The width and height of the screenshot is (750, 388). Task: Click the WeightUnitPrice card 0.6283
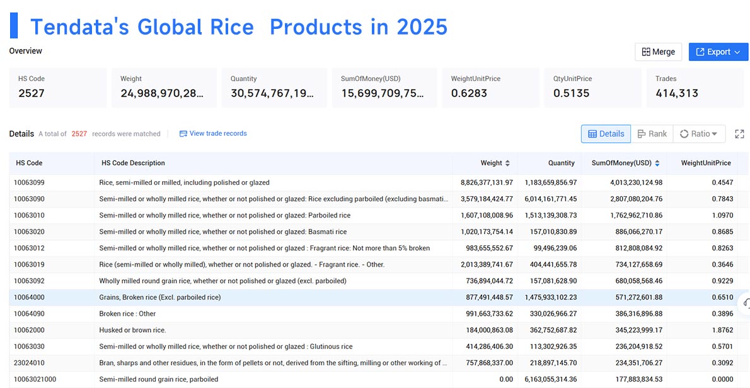point(490,87)
